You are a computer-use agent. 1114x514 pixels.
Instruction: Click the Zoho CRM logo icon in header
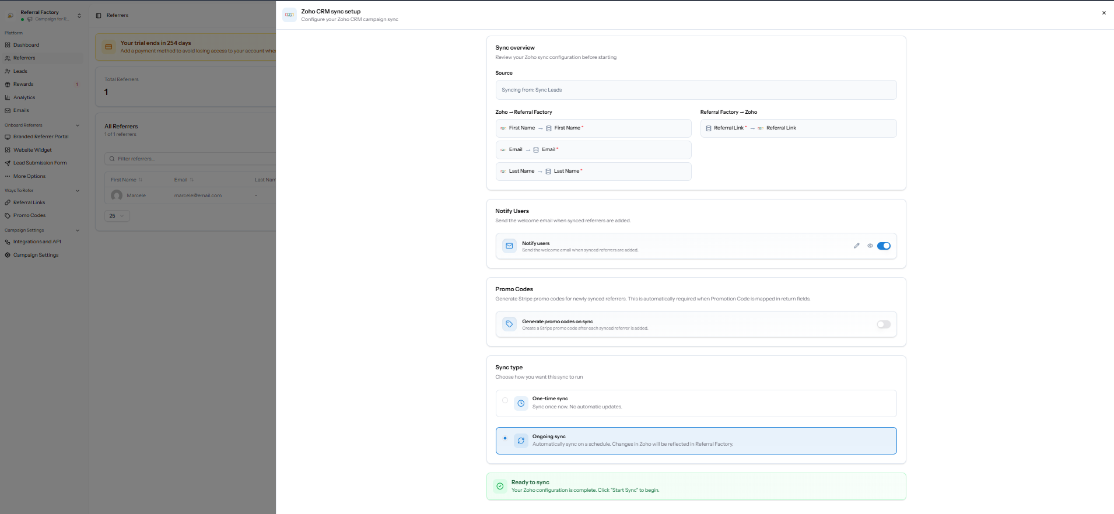click(289, 15)
